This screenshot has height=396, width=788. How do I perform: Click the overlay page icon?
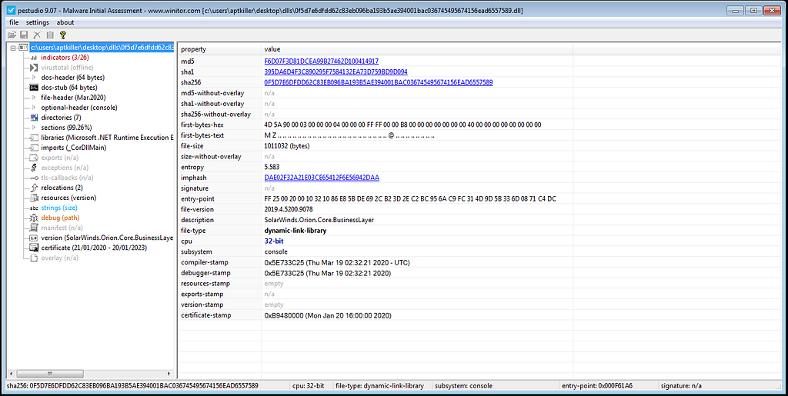34,258
